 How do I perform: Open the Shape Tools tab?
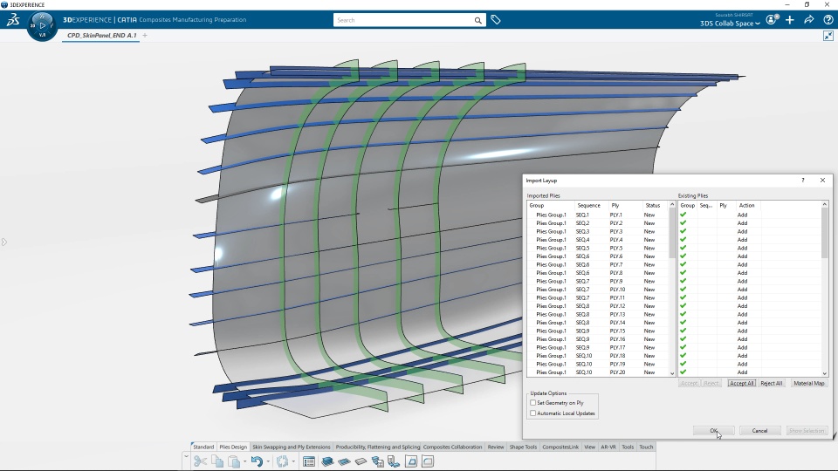[x=523, y=447]
